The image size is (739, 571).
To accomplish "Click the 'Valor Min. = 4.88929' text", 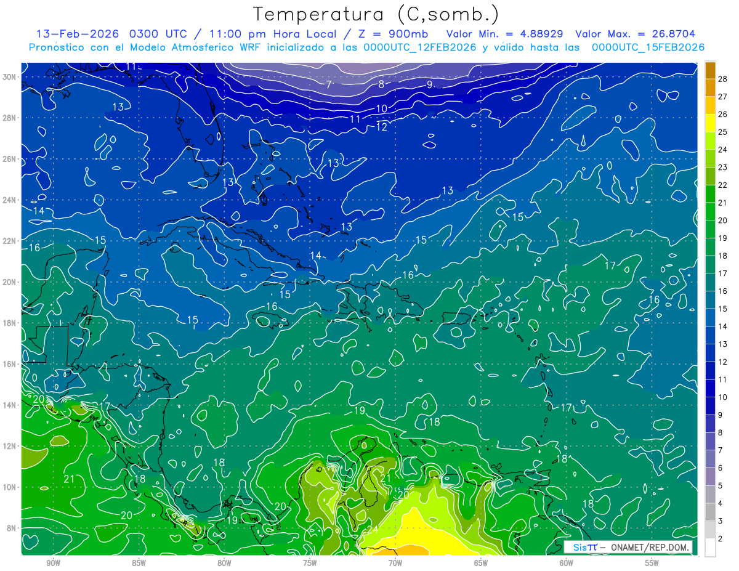I will 506,34.
